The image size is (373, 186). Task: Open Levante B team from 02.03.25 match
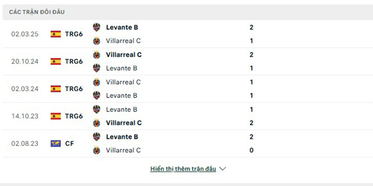(122, 27)
